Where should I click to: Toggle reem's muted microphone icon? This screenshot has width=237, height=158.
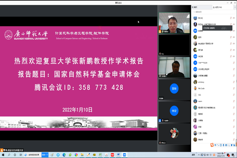point(234,101)
